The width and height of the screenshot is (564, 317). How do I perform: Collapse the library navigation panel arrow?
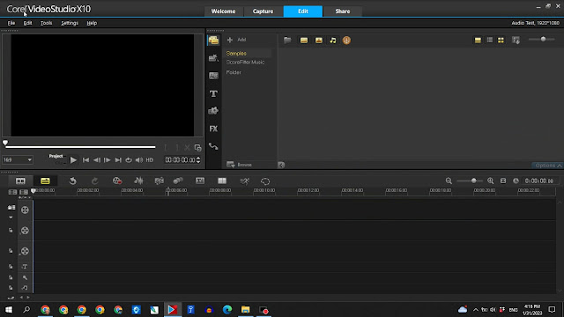[x=281, y=165]
